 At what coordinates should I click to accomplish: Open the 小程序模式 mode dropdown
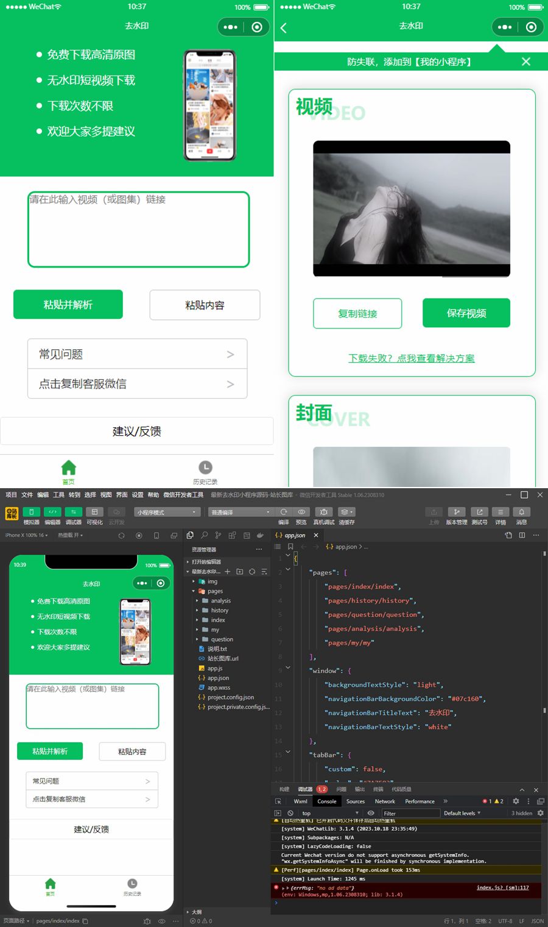pos(167,512)
